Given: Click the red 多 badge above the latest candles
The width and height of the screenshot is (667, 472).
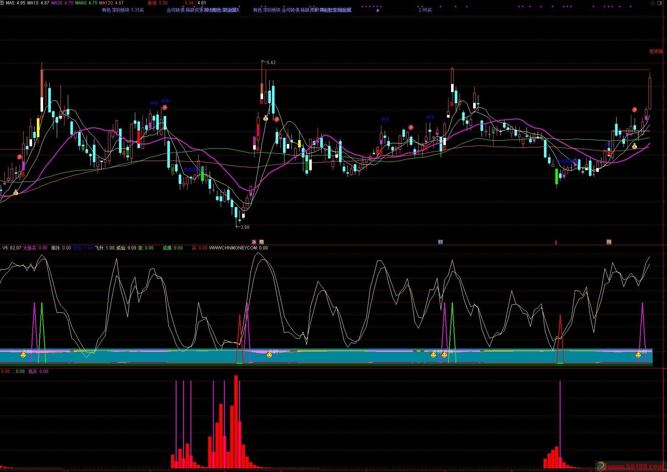Looking at the screenshot, I should tap(635, 109).
